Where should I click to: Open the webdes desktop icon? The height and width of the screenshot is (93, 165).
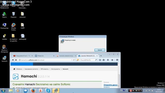tap(4, 37)
